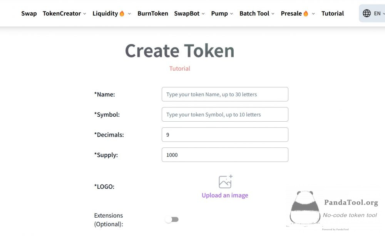Image resolution: width=385 pixels, height=236 pixels.
Task: Click the image upload icon
Action: [x=225, y=182]
